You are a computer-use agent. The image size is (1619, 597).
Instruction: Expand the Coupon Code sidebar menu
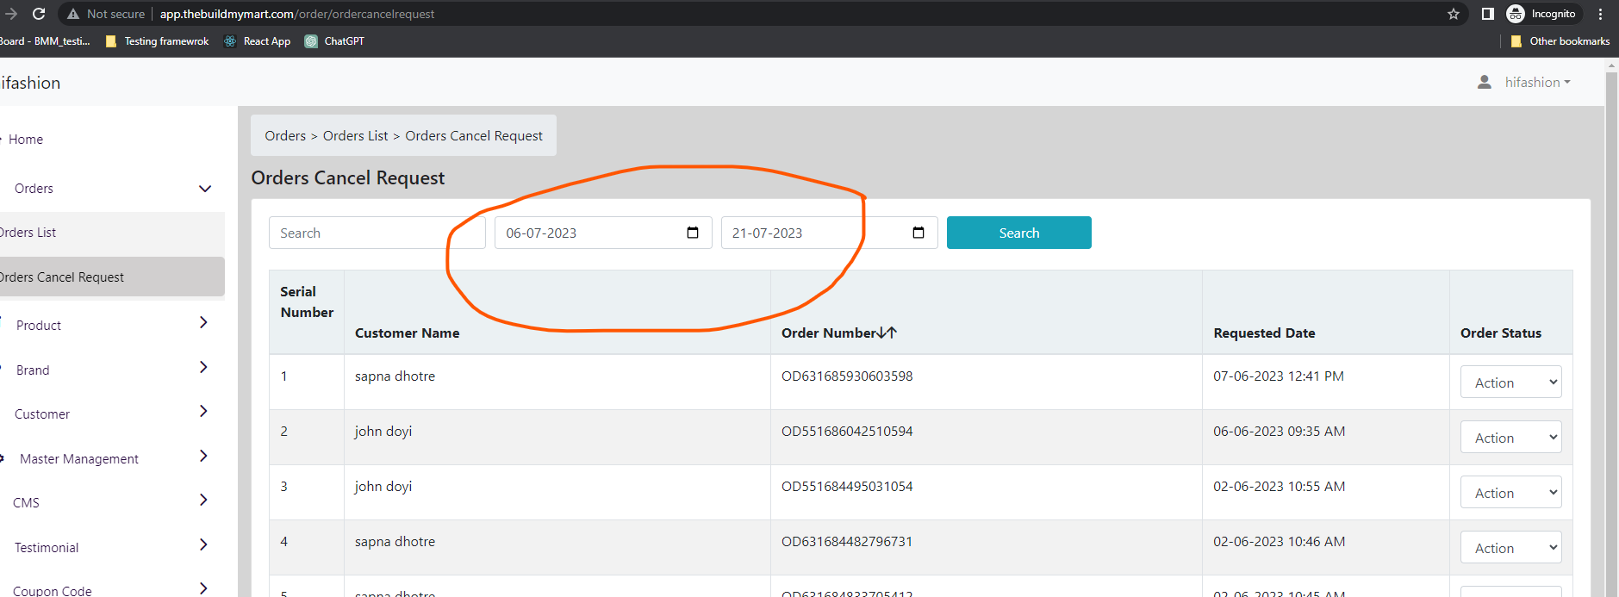pyautogui.click(x=203, y=588)
